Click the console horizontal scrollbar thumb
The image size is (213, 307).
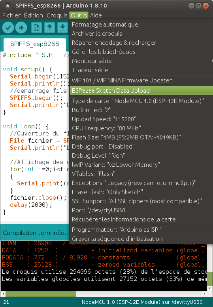(41, 294)
